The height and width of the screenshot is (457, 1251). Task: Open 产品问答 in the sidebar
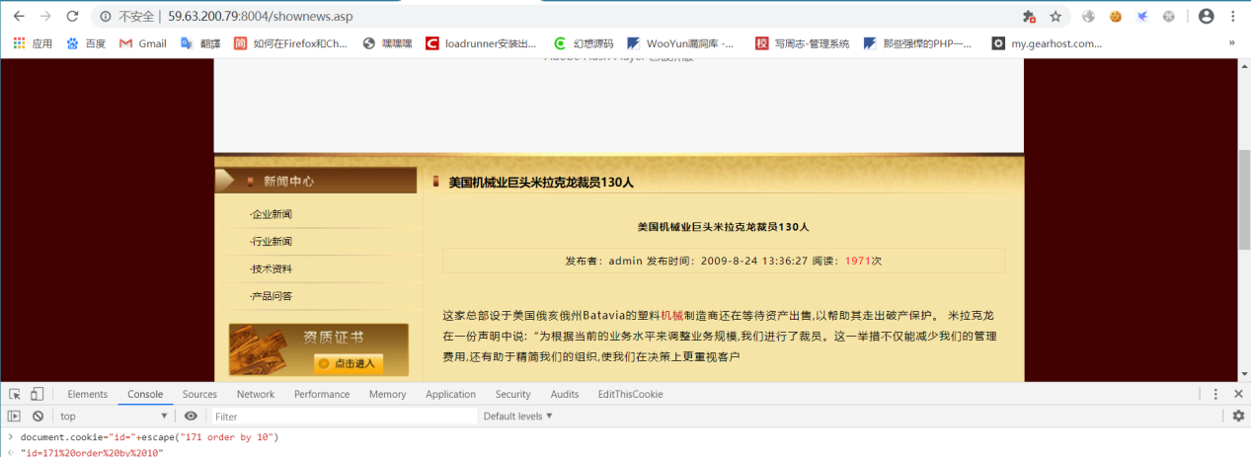272,296
